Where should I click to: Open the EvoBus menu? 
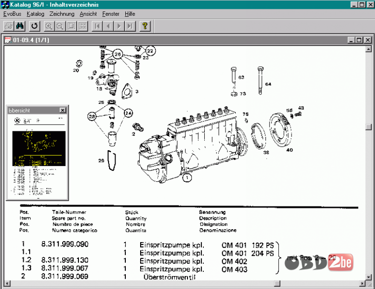coord(12,14)
